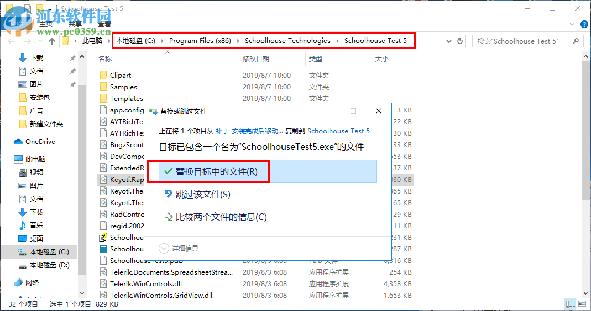
Task: Minimize the replace or skip dialog
Action: click(x=328, y=111)
